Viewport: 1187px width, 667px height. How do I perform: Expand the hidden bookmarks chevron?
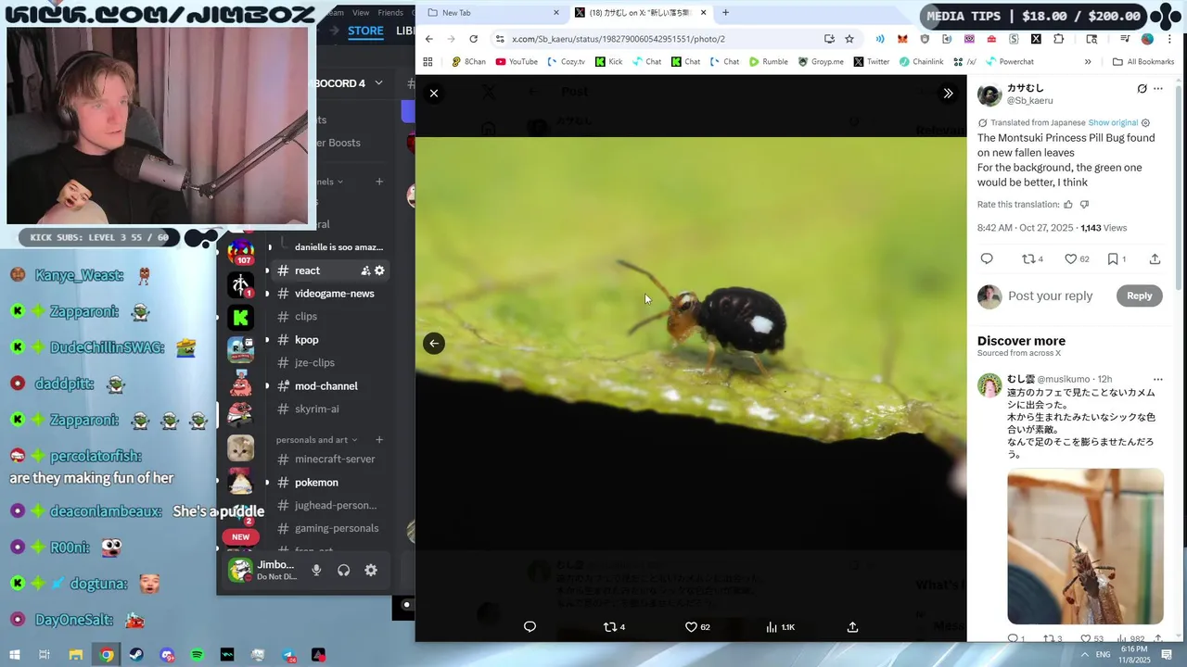tap(1088, 62)
